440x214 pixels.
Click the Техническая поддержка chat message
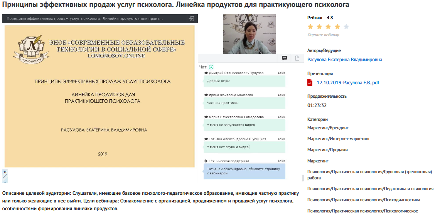click(x=244, y=171)
